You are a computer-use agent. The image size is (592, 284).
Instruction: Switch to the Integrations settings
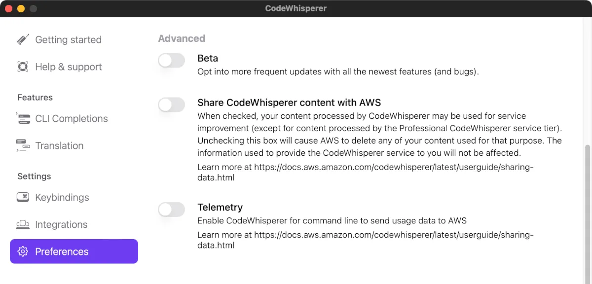[61, 224]
